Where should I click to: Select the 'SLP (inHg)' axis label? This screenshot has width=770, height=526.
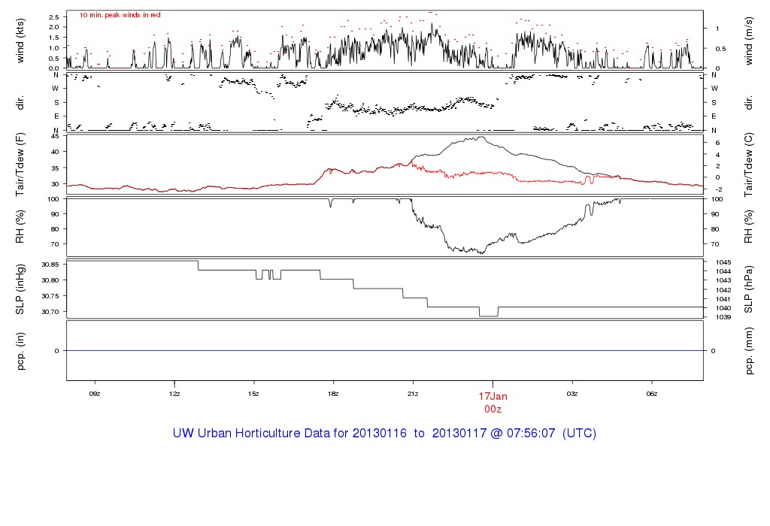20,289
